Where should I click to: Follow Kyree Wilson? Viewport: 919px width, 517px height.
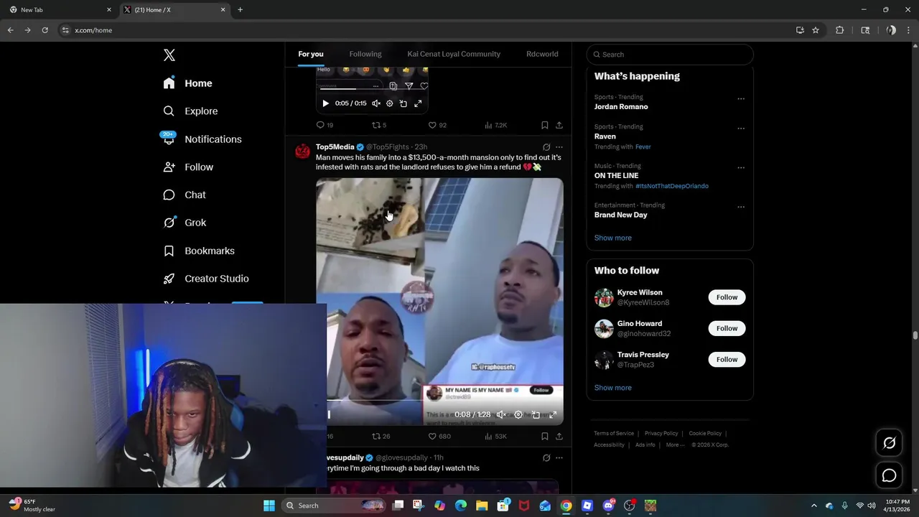[727, 297]
